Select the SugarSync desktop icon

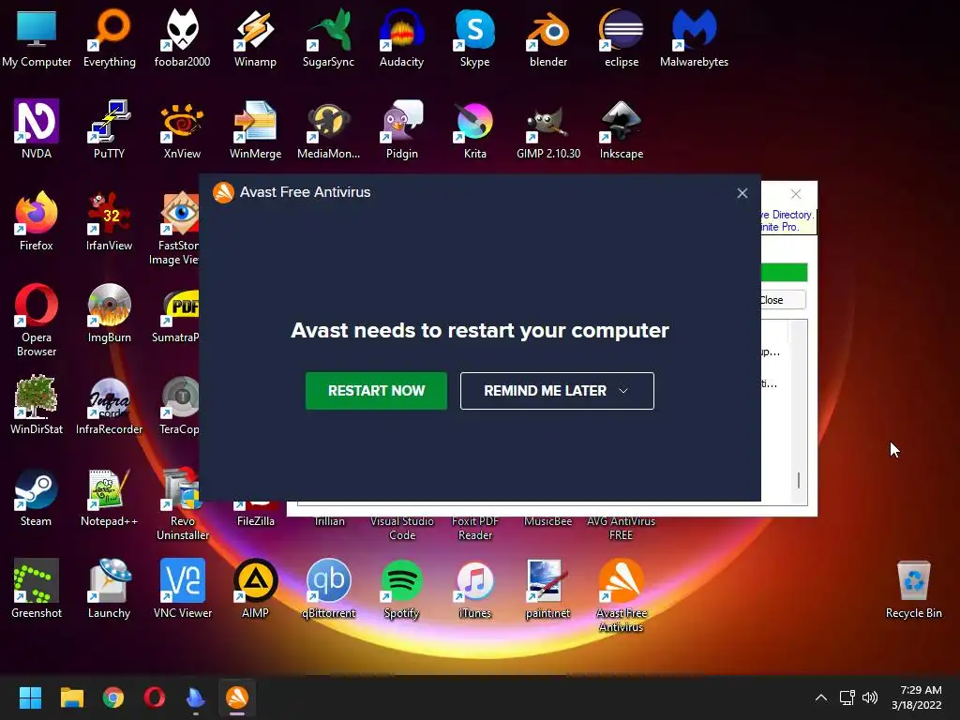pos(328,37)
